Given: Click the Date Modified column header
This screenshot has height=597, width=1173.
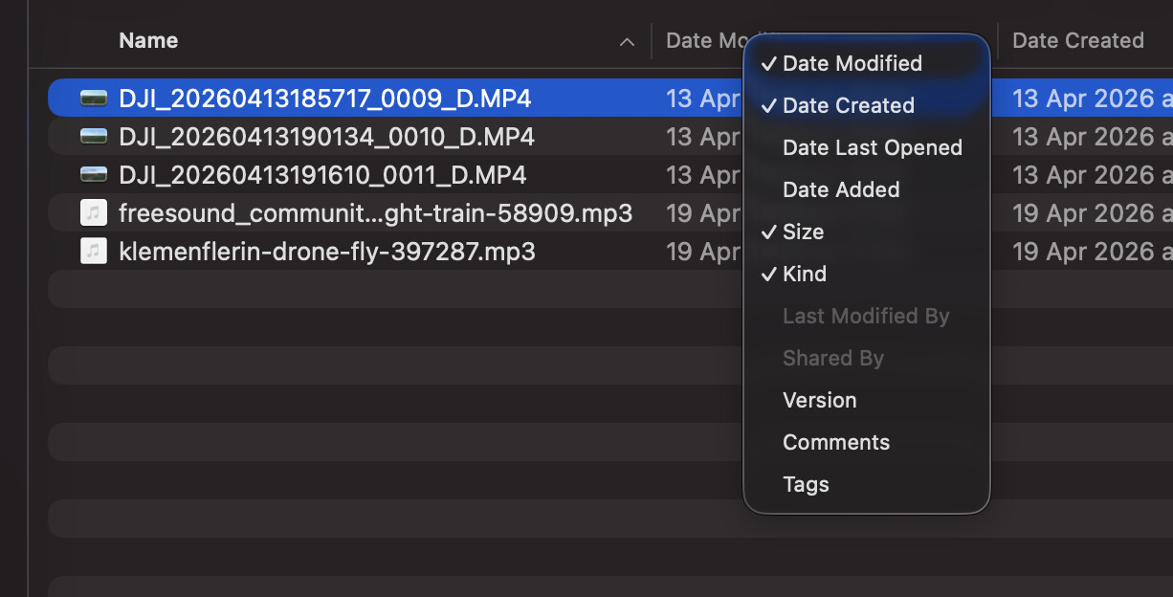Looking at the screenshot, I should tap(705, 40).
